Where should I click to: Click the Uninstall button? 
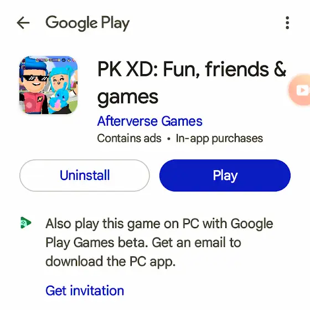[x=85, y=175]
